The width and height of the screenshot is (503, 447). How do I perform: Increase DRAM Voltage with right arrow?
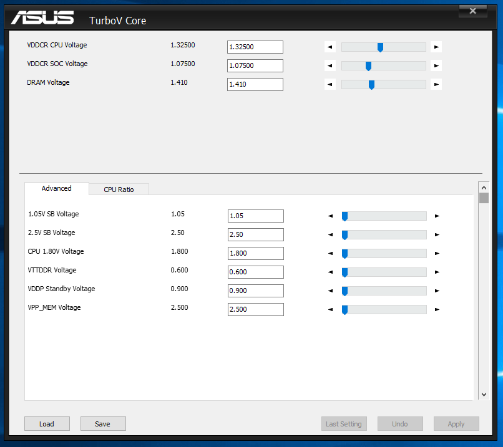point(436,85)
